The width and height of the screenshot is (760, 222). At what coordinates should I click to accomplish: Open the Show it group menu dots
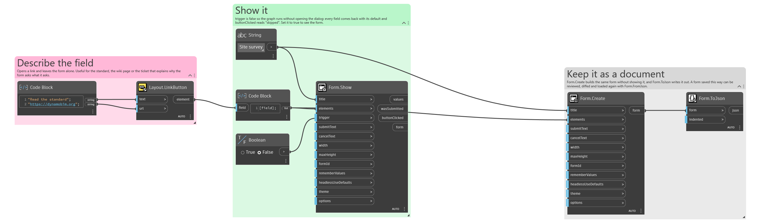pos(408,23)
